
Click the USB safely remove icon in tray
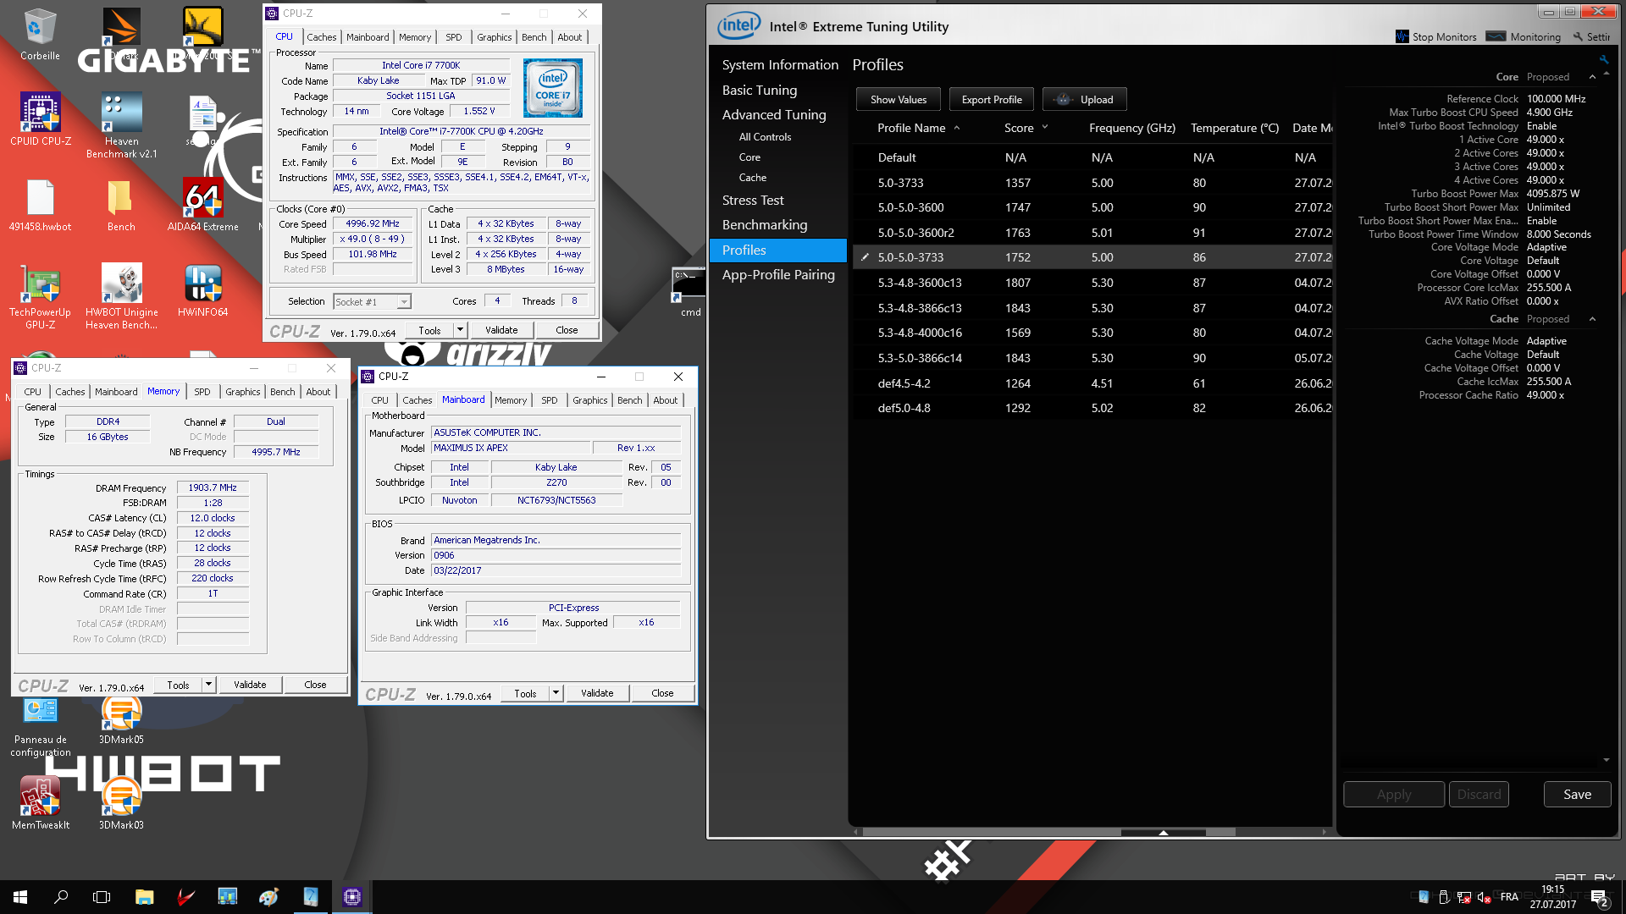coord(1444,897)
